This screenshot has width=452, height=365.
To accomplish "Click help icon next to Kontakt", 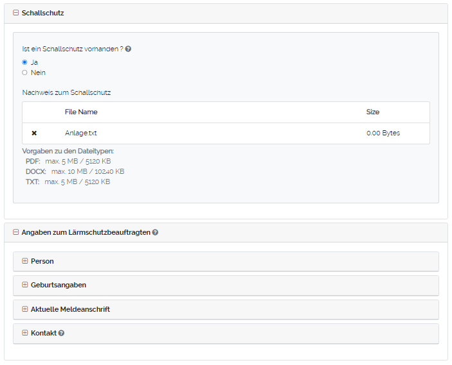I will 61,334.
